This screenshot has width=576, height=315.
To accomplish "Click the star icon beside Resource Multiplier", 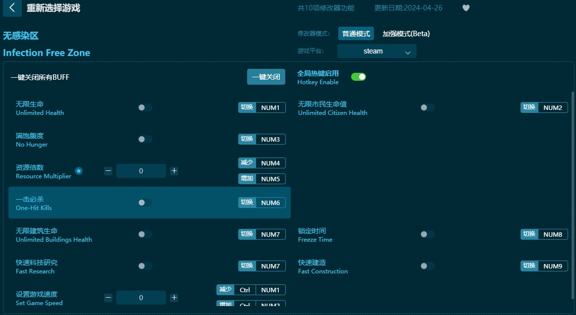I will tap(79, 171).
